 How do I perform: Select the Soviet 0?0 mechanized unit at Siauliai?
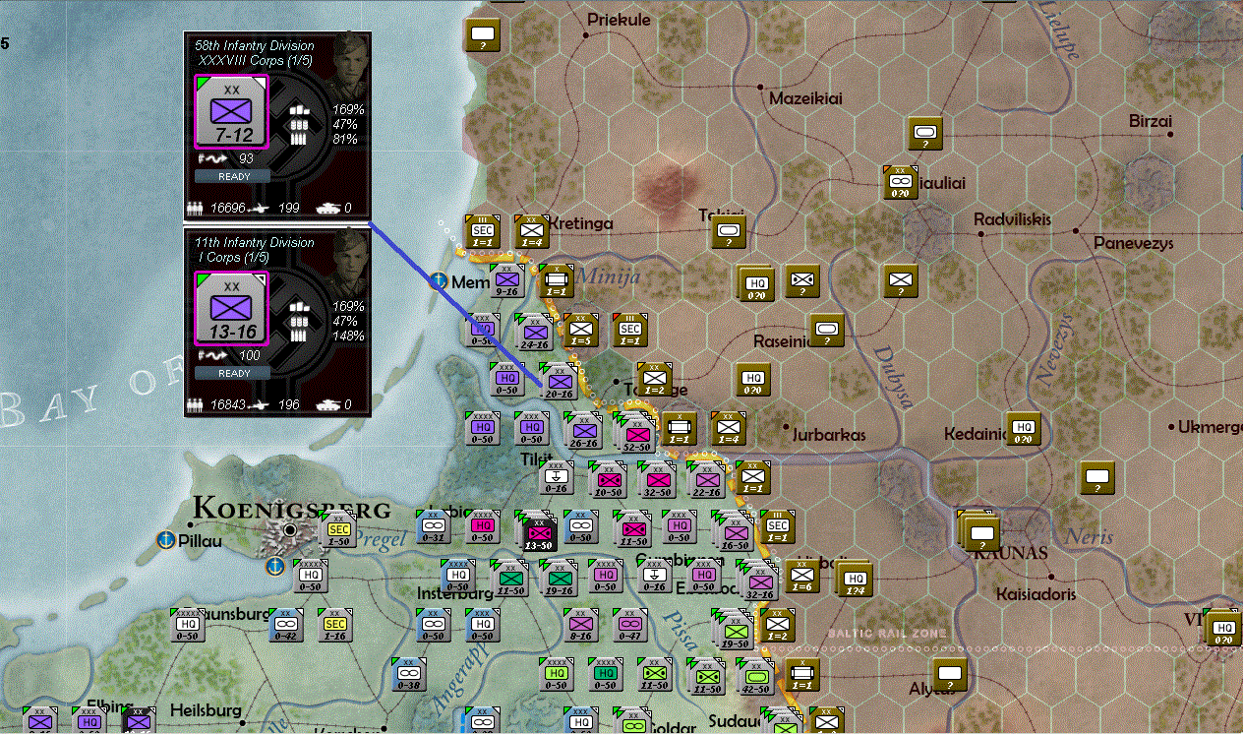[900, 182]
